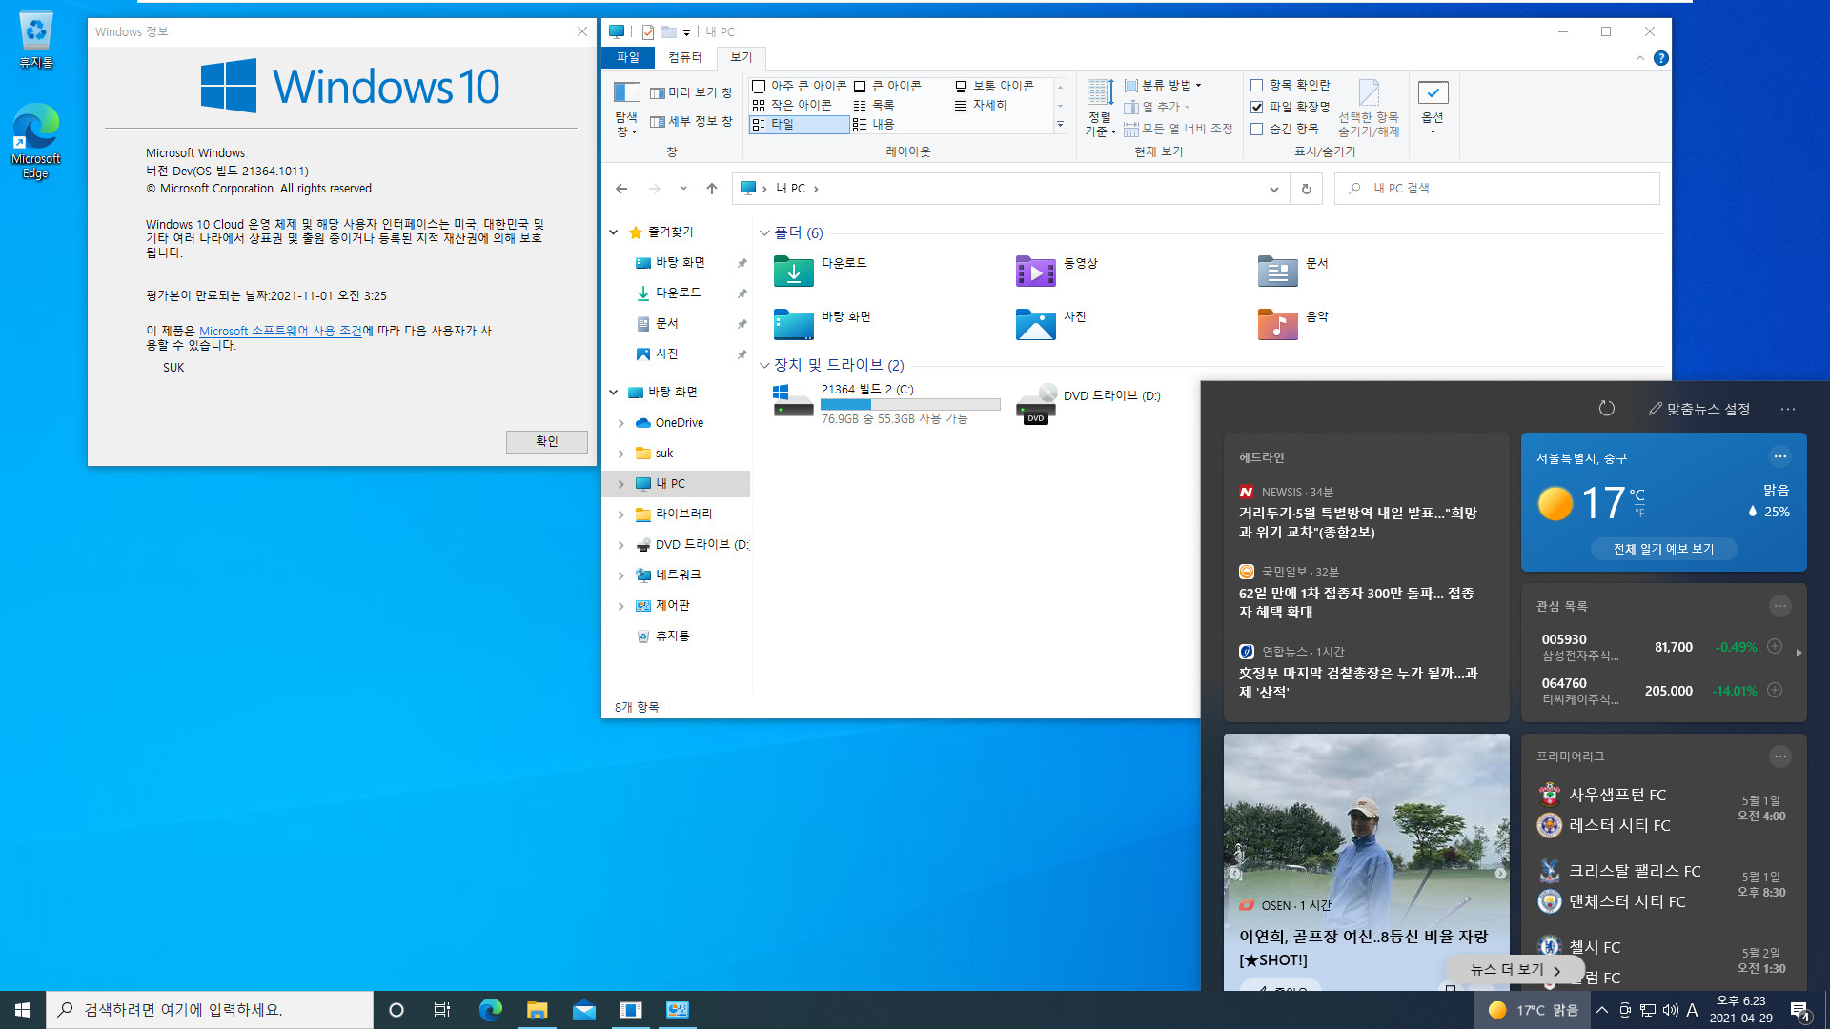Select list (목록) layout

pyautogui.click(x=874, y=105)
